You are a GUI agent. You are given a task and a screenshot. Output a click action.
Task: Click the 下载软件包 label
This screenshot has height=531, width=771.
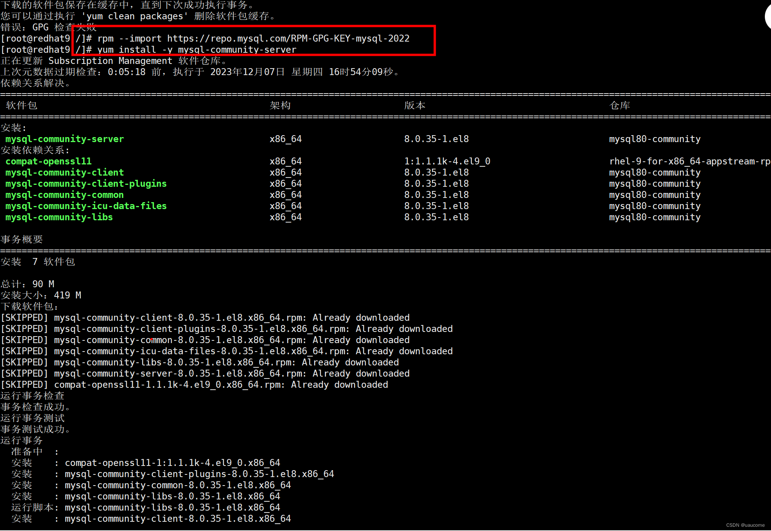coord(30,307)
